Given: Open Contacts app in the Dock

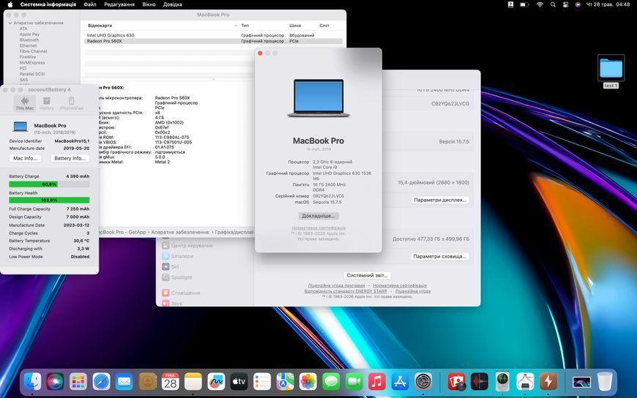Looking at the screenshot, I should click(147, 382).
